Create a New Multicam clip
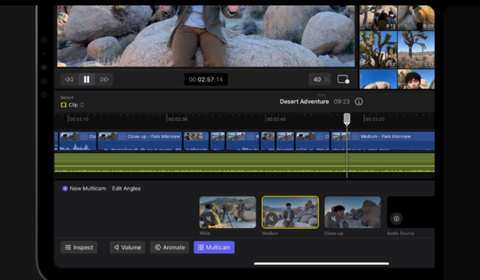The height and width of the screenshot is (280, 480). pyautogui.click(x=84, y=188)
